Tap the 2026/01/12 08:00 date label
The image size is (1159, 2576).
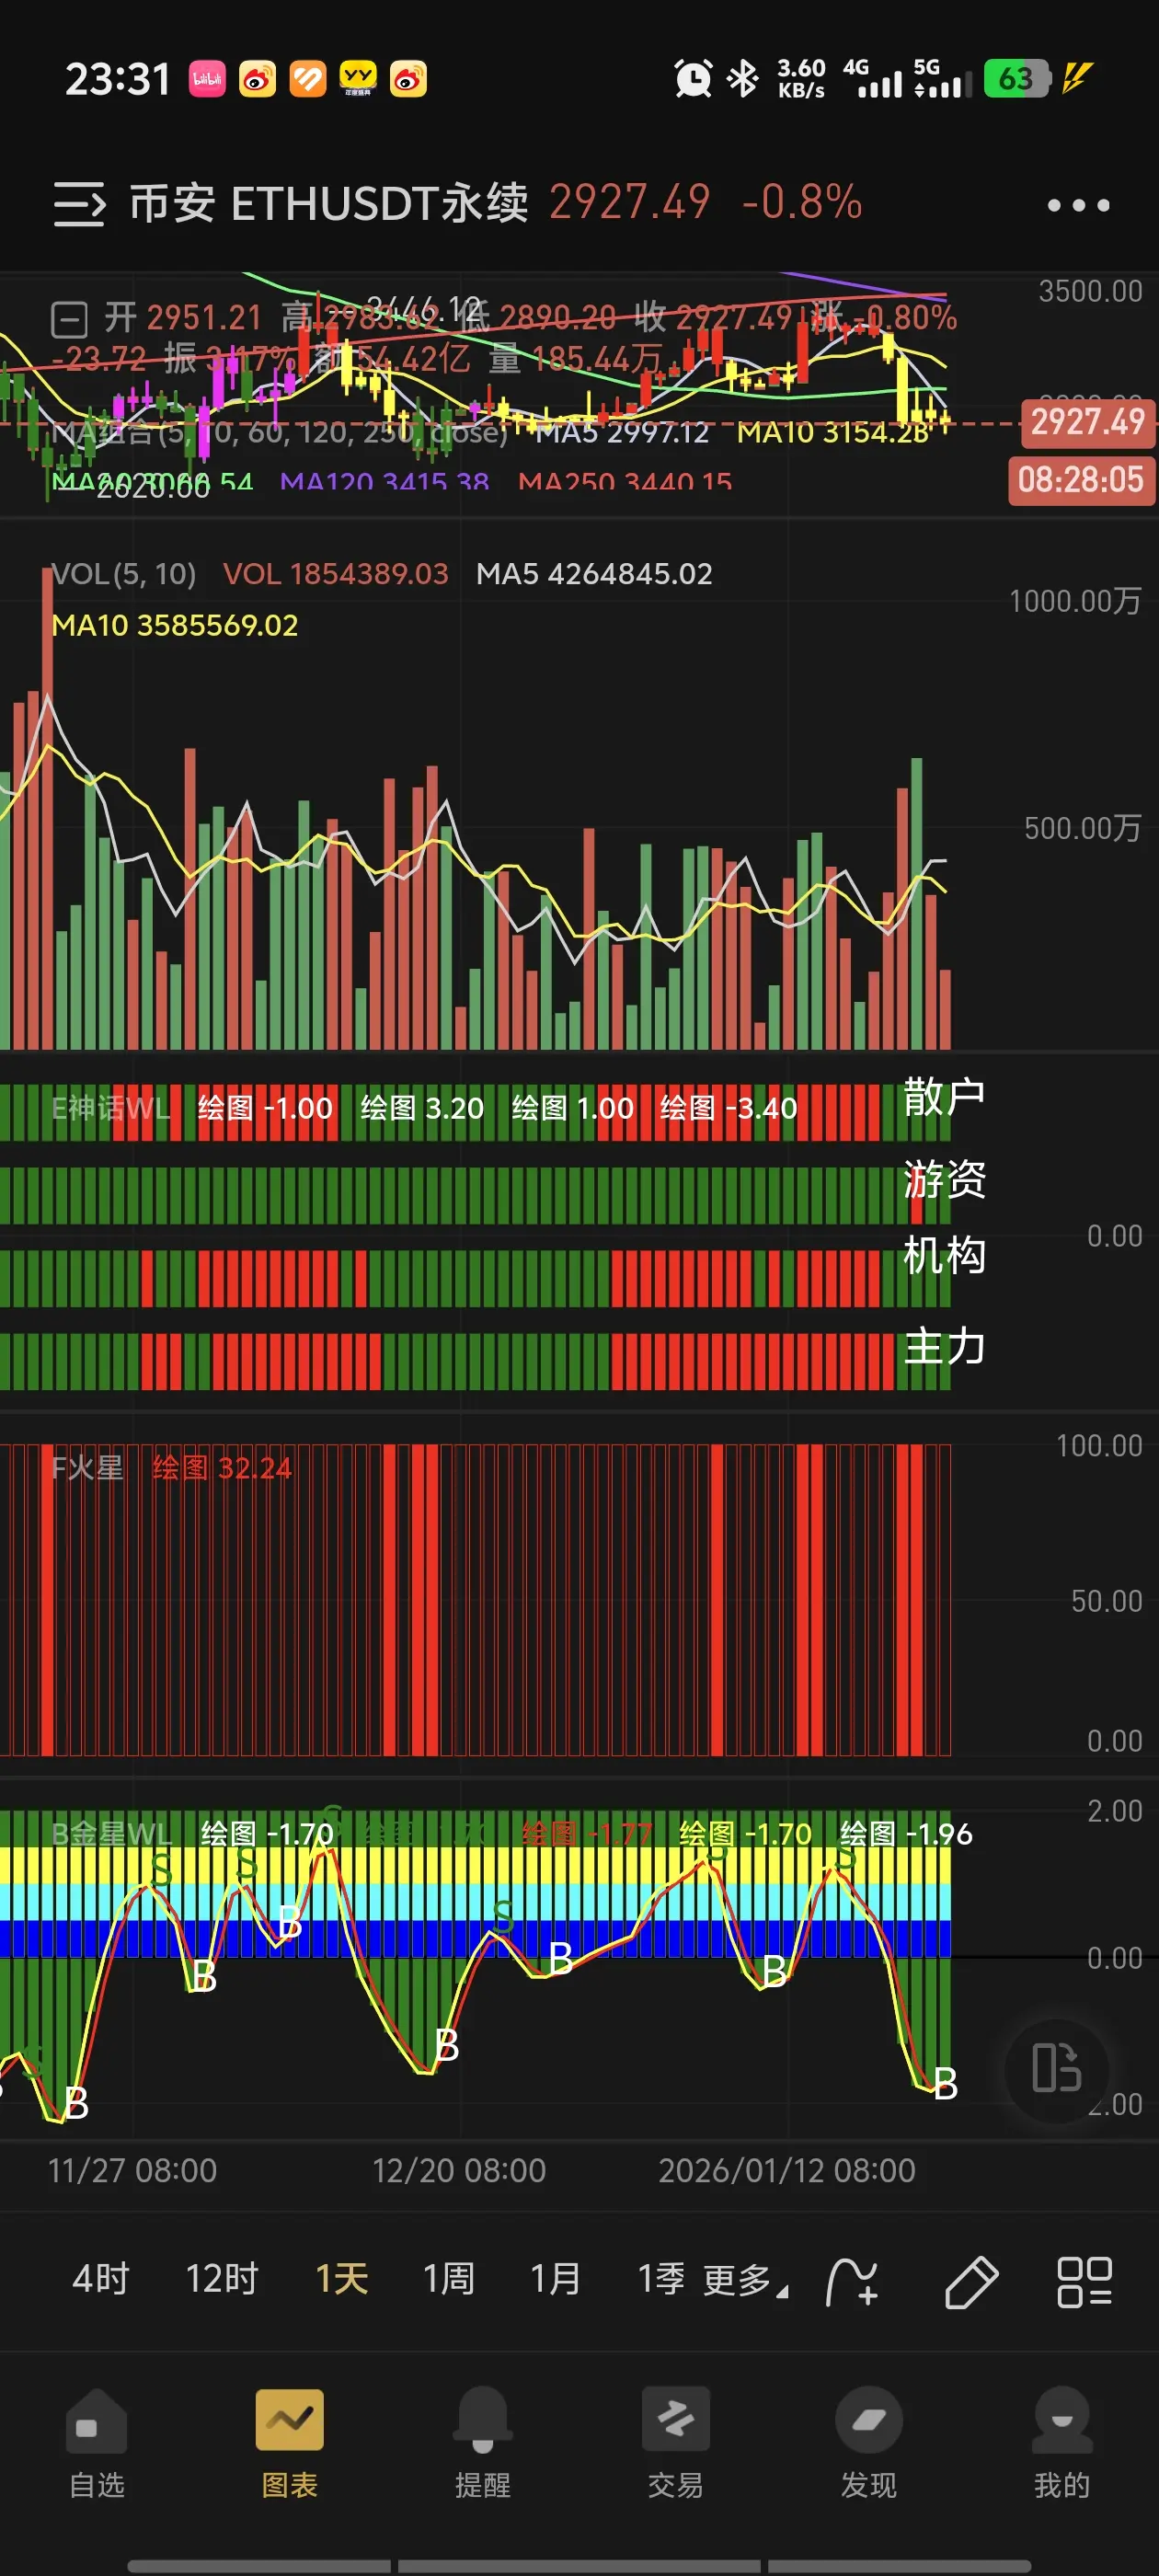tap(787, 2170)
